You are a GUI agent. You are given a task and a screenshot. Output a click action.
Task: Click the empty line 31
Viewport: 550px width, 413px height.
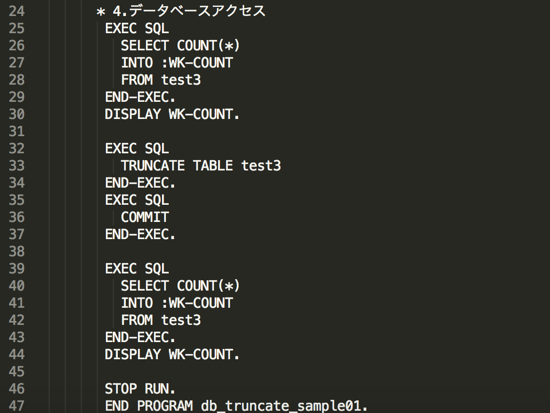click(x=280, y=132)
